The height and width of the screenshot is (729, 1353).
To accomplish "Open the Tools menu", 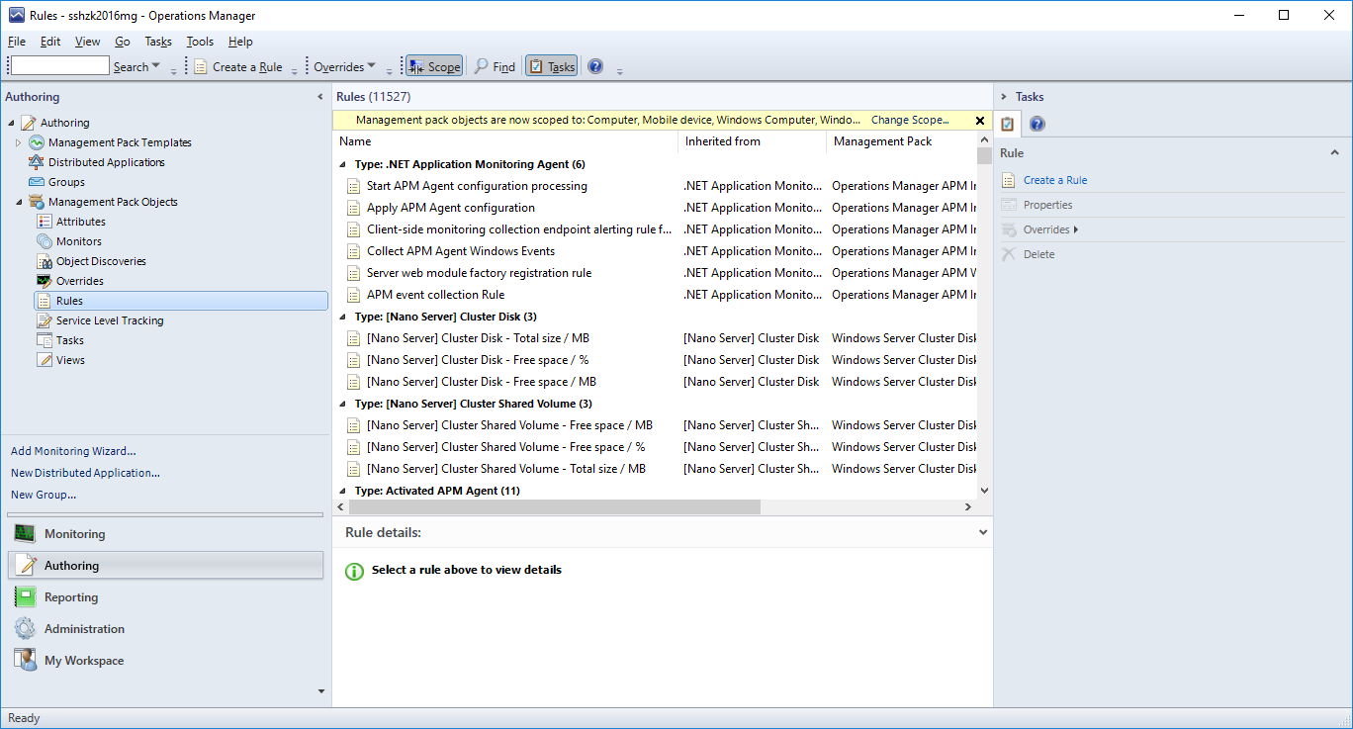I will [x=200, y=42].
